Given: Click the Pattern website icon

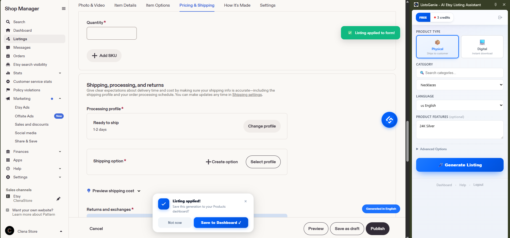Looking at the screenshot, I should coord(7,210).
